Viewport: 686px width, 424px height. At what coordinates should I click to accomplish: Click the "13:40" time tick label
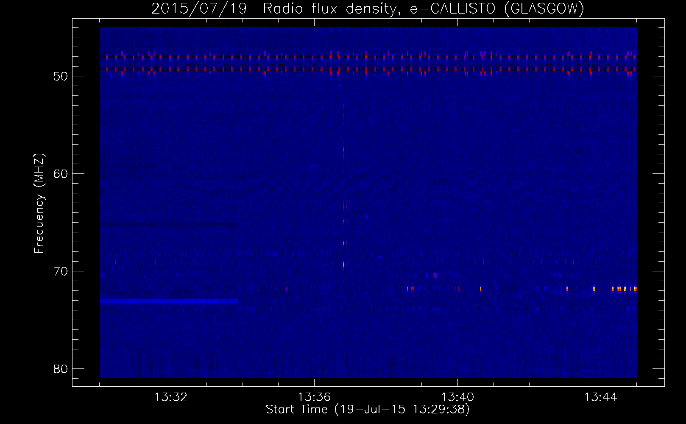coord(457,397)
